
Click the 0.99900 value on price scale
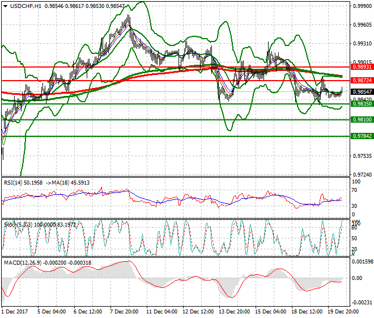coord(362,6)
